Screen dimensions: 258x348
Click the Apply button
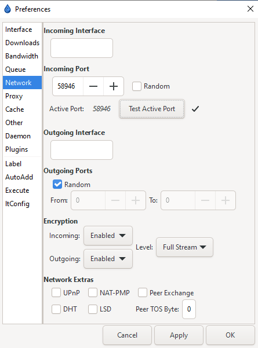coord(179,335)
